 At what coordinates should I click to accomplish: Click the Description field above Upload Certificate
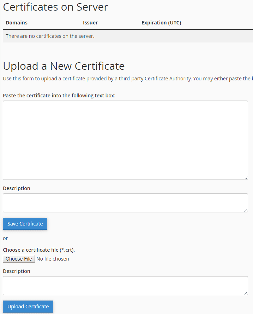125,286
